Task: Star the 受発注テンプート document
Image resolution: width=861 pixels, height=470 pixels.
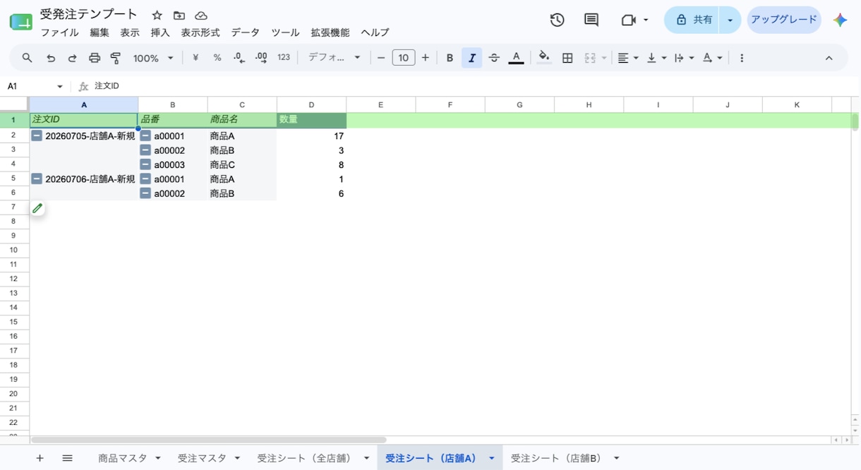Action: tap(157, 15)
